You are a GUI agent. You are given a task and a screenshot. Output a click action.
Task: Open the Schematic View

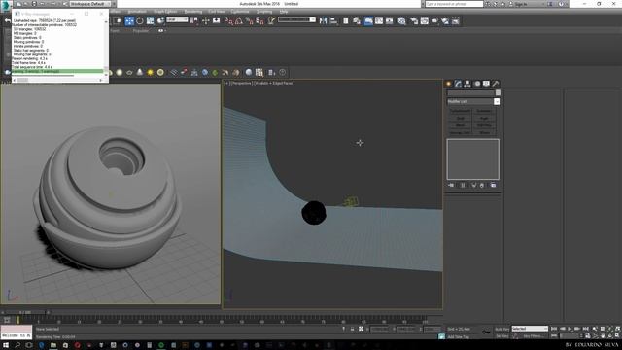[x=389, y=20]
